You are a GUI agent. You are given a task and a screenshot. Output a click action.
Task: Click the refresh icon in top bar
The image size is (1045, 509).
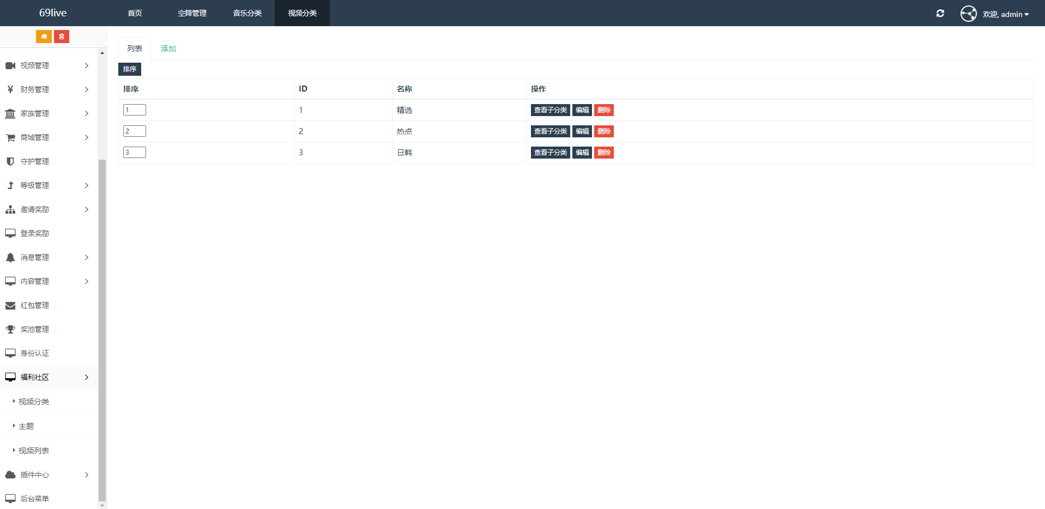940,13
